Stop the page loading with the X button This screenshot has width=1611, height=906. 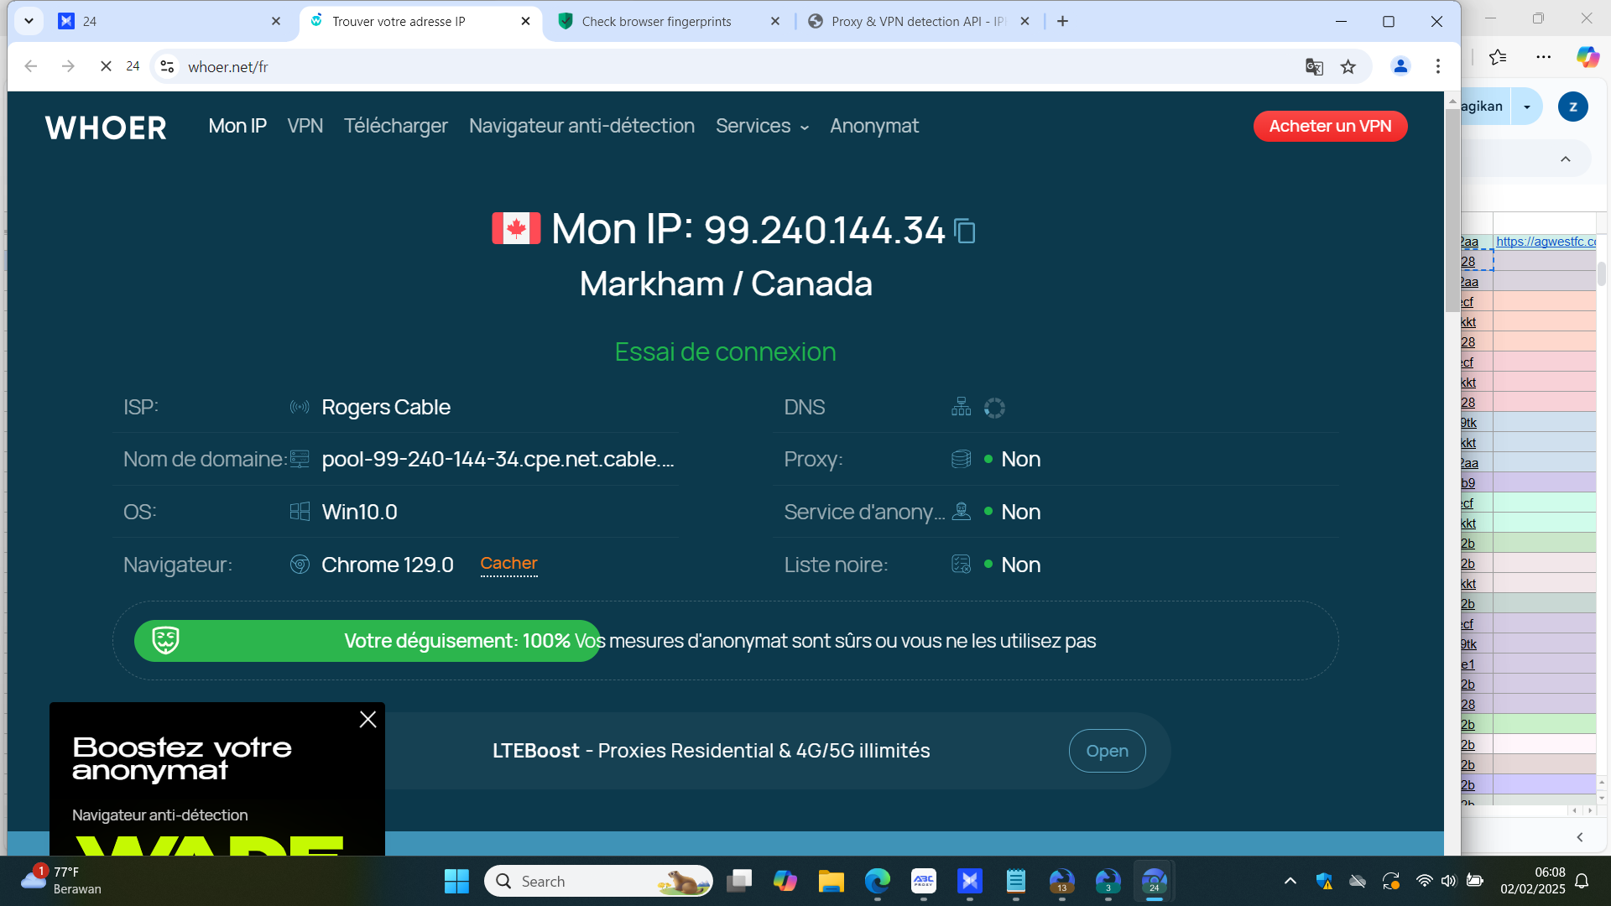(x=106, y=66)
